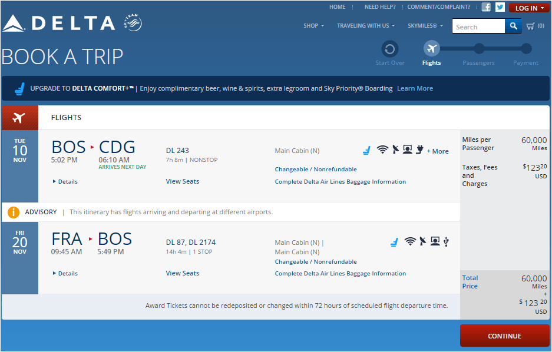Click the red CONTINUE button
This screenshot has width=552, height=352.
pos(504,336)
